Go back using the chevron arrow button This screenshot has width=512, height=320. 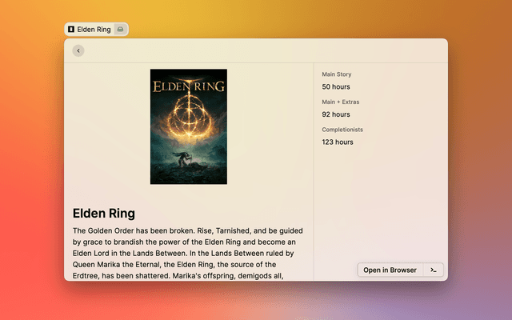coord(78,50)
